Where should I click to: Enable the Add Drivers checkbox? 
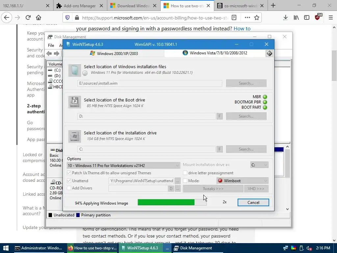click(69, 188)
